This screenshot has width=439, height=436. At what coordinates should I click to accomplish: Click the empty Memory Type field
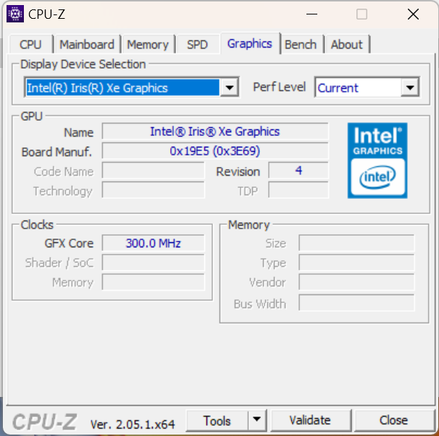tap(356, 262)
